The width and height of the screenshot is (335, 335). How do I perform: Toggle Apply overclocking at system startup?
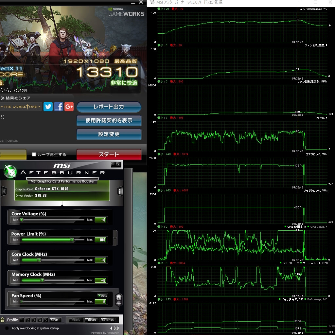7,328
